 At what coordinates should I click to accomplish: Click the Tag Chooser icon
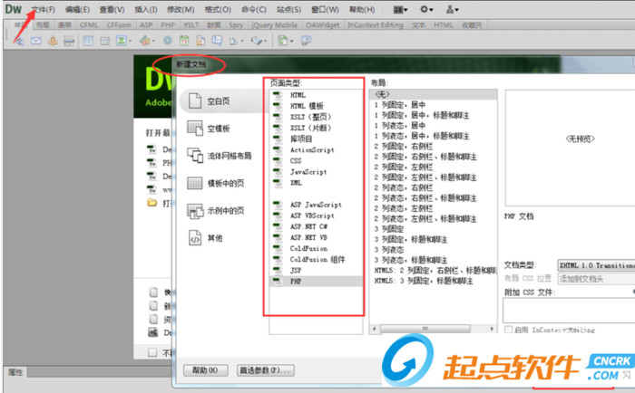click(307, 41)
